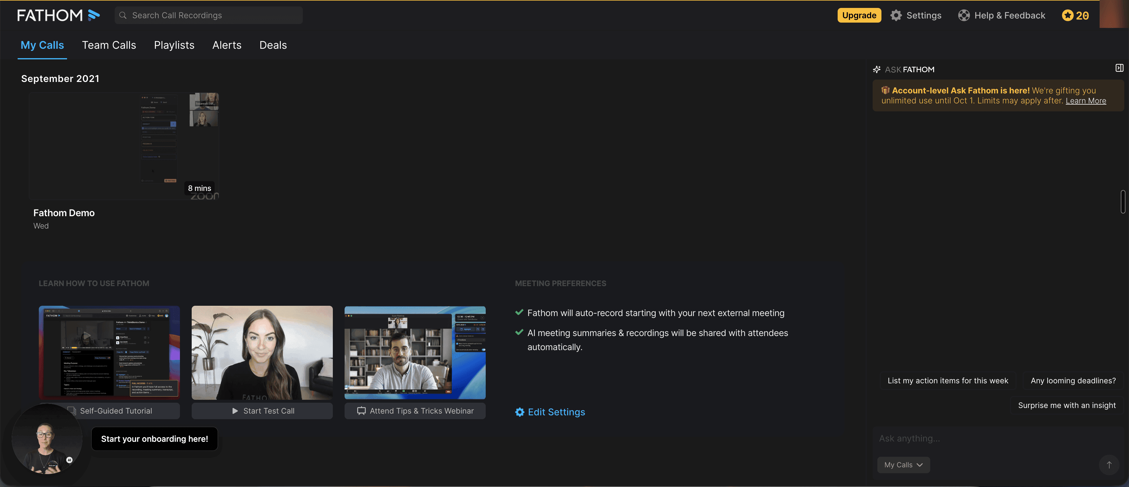The height and width of the screenshot is (487, 1129).
Task: Click Start Test Call button
Action: pyautogui.click(x=262, y=411)
